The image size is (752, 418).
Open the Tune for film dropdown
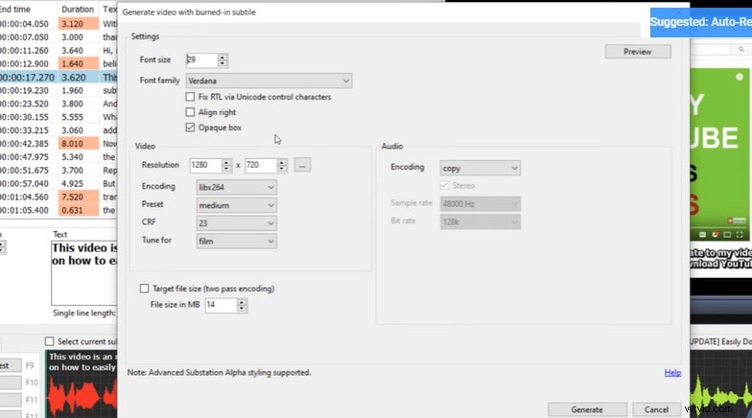tap(236, 241)
